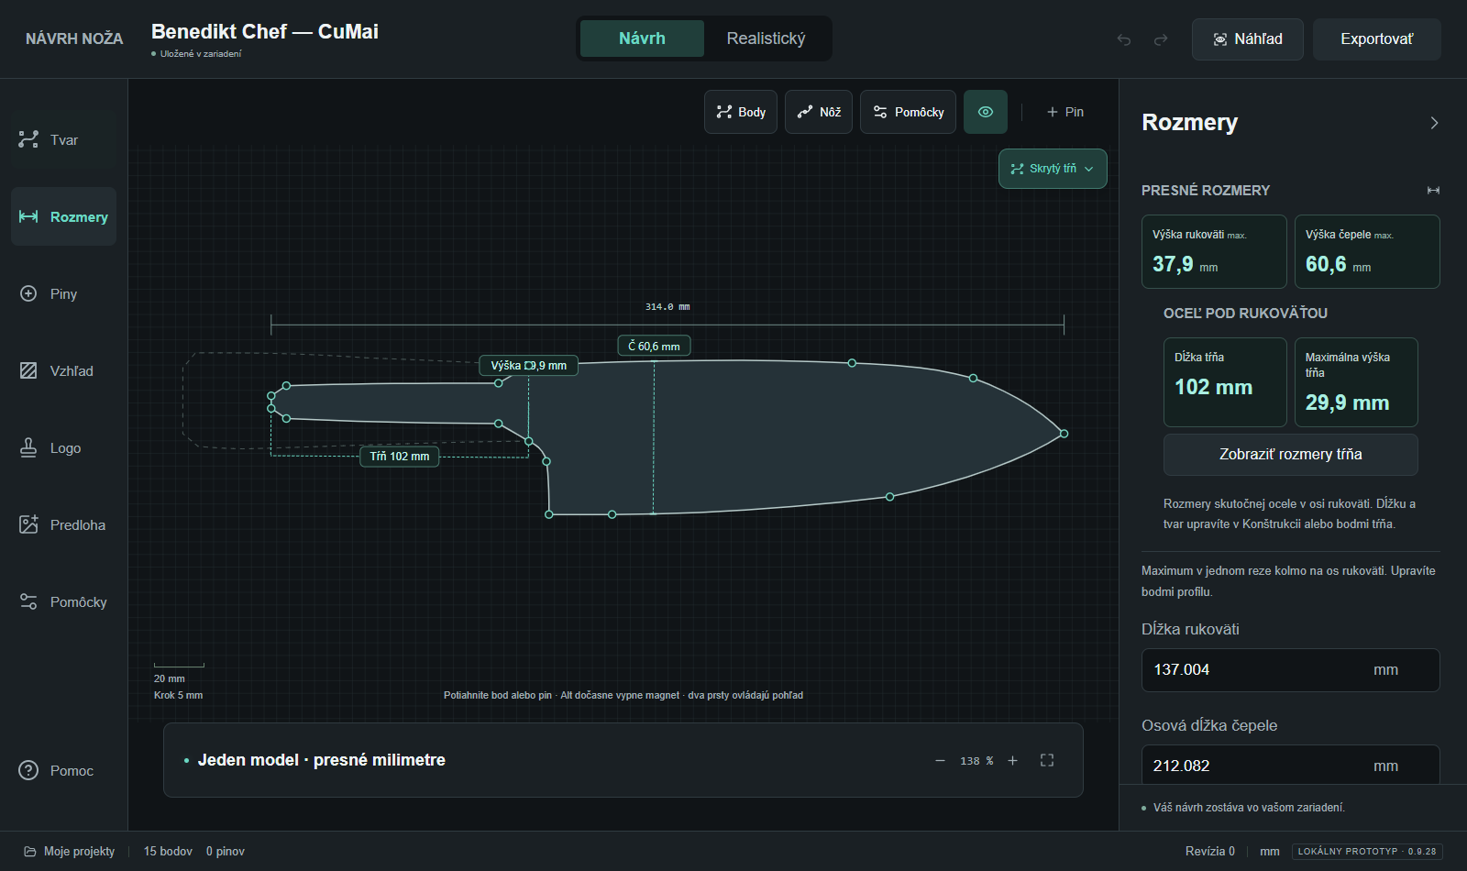Viewport: 1467px width, 871px height.
Task: Click the Maximálna výška tŕňa 29,9 mm card
Action: (1356, 382)
